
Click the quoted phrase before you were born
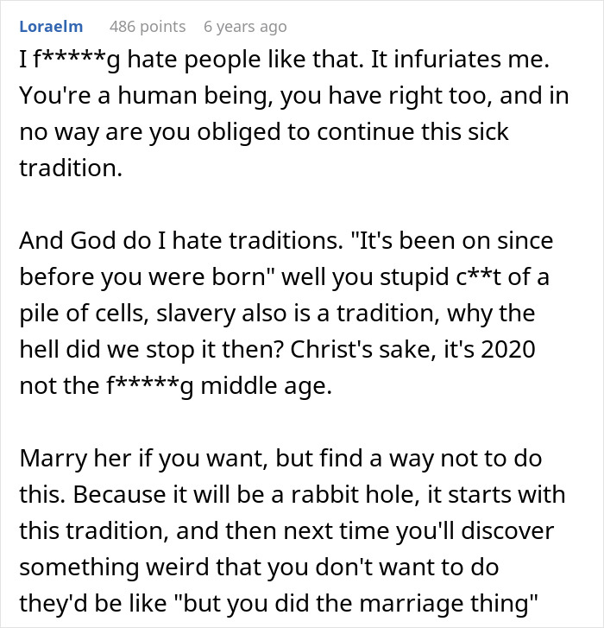click(x=143, y=277)
